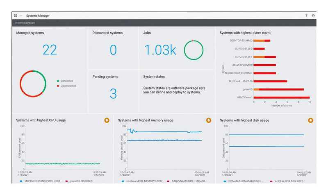Click the 88803Demo1 alarm bar
This screenshot has width=328, height=195.
(x=282, y=97)
